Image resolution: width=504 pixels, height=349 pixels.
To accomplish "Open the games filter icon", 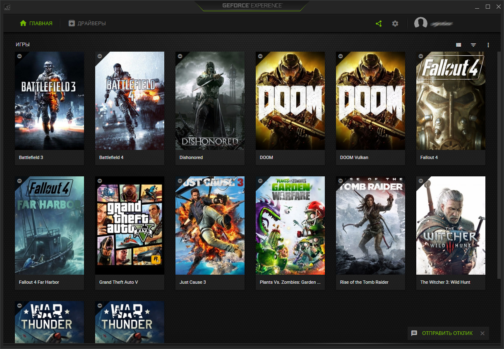I will point(473,45).
